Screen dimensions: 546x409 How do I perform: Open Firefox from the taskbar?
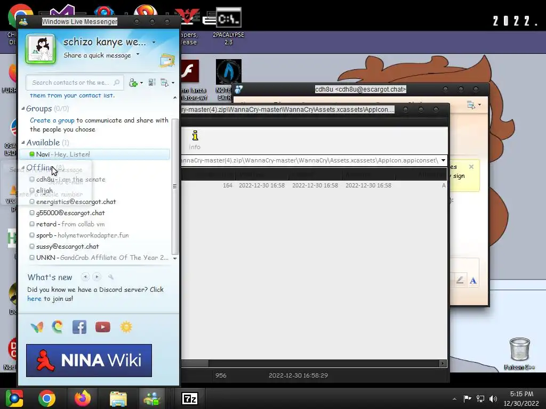pos(83,398)
